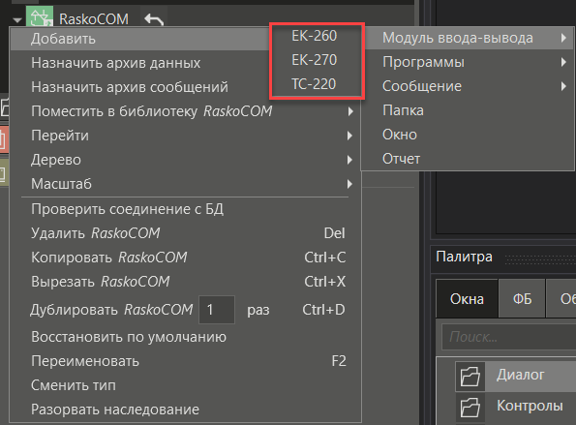Click the palette Поиск search field

coord(509,337)
